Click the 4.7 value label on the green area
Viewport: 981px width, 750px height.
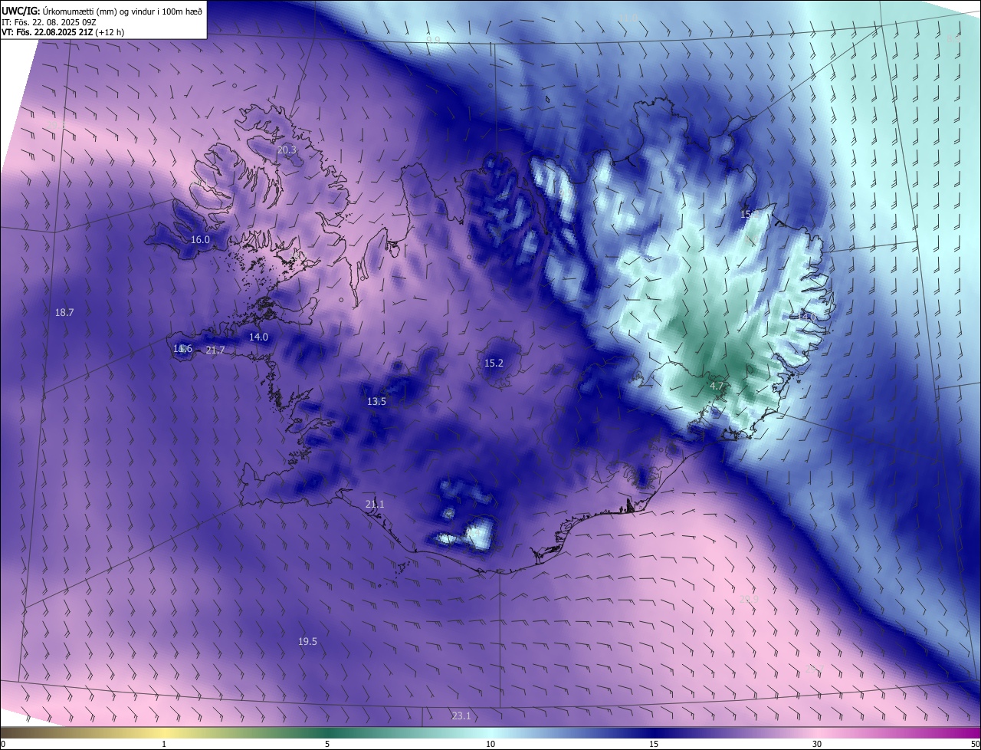click(x=717, y=386)
